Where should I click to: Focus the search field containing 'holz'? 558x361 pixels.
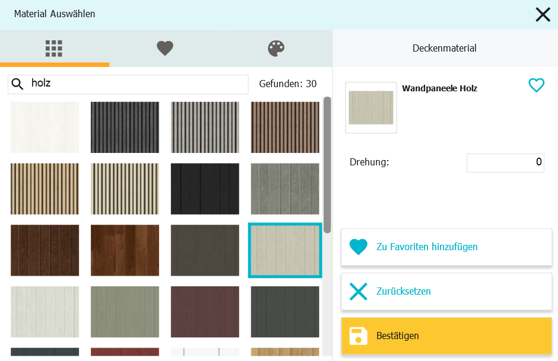tap(128, 84)
